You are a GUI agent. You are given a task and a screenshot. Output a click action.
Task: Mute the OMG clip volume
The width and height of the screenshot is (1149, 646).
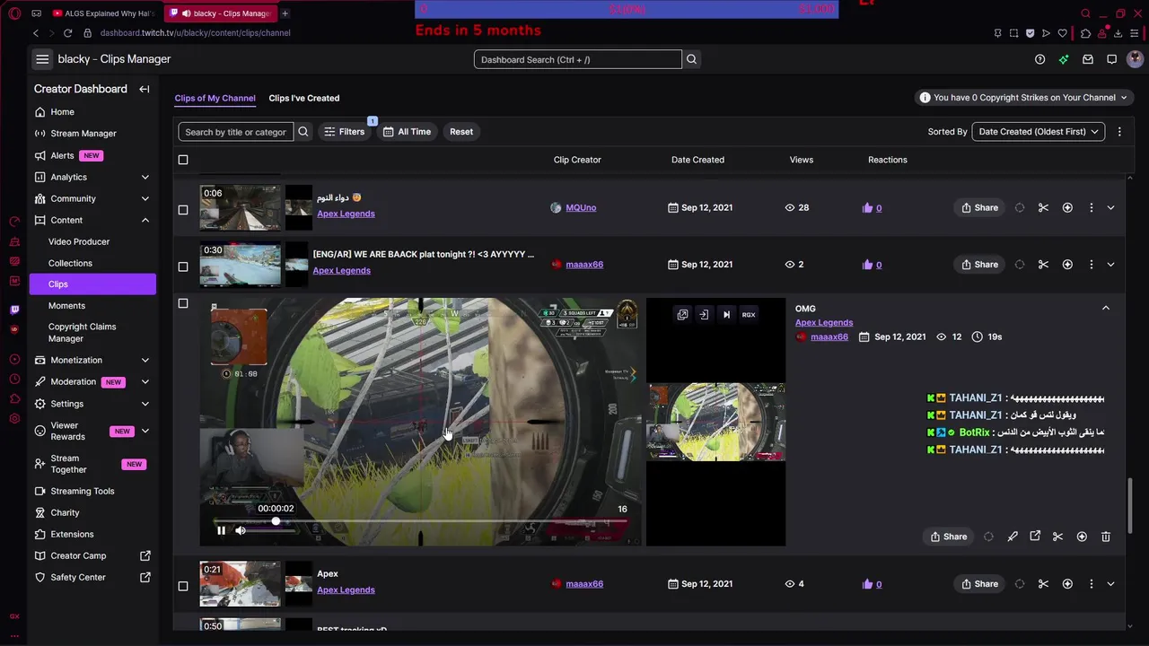[x=241, y=530]
